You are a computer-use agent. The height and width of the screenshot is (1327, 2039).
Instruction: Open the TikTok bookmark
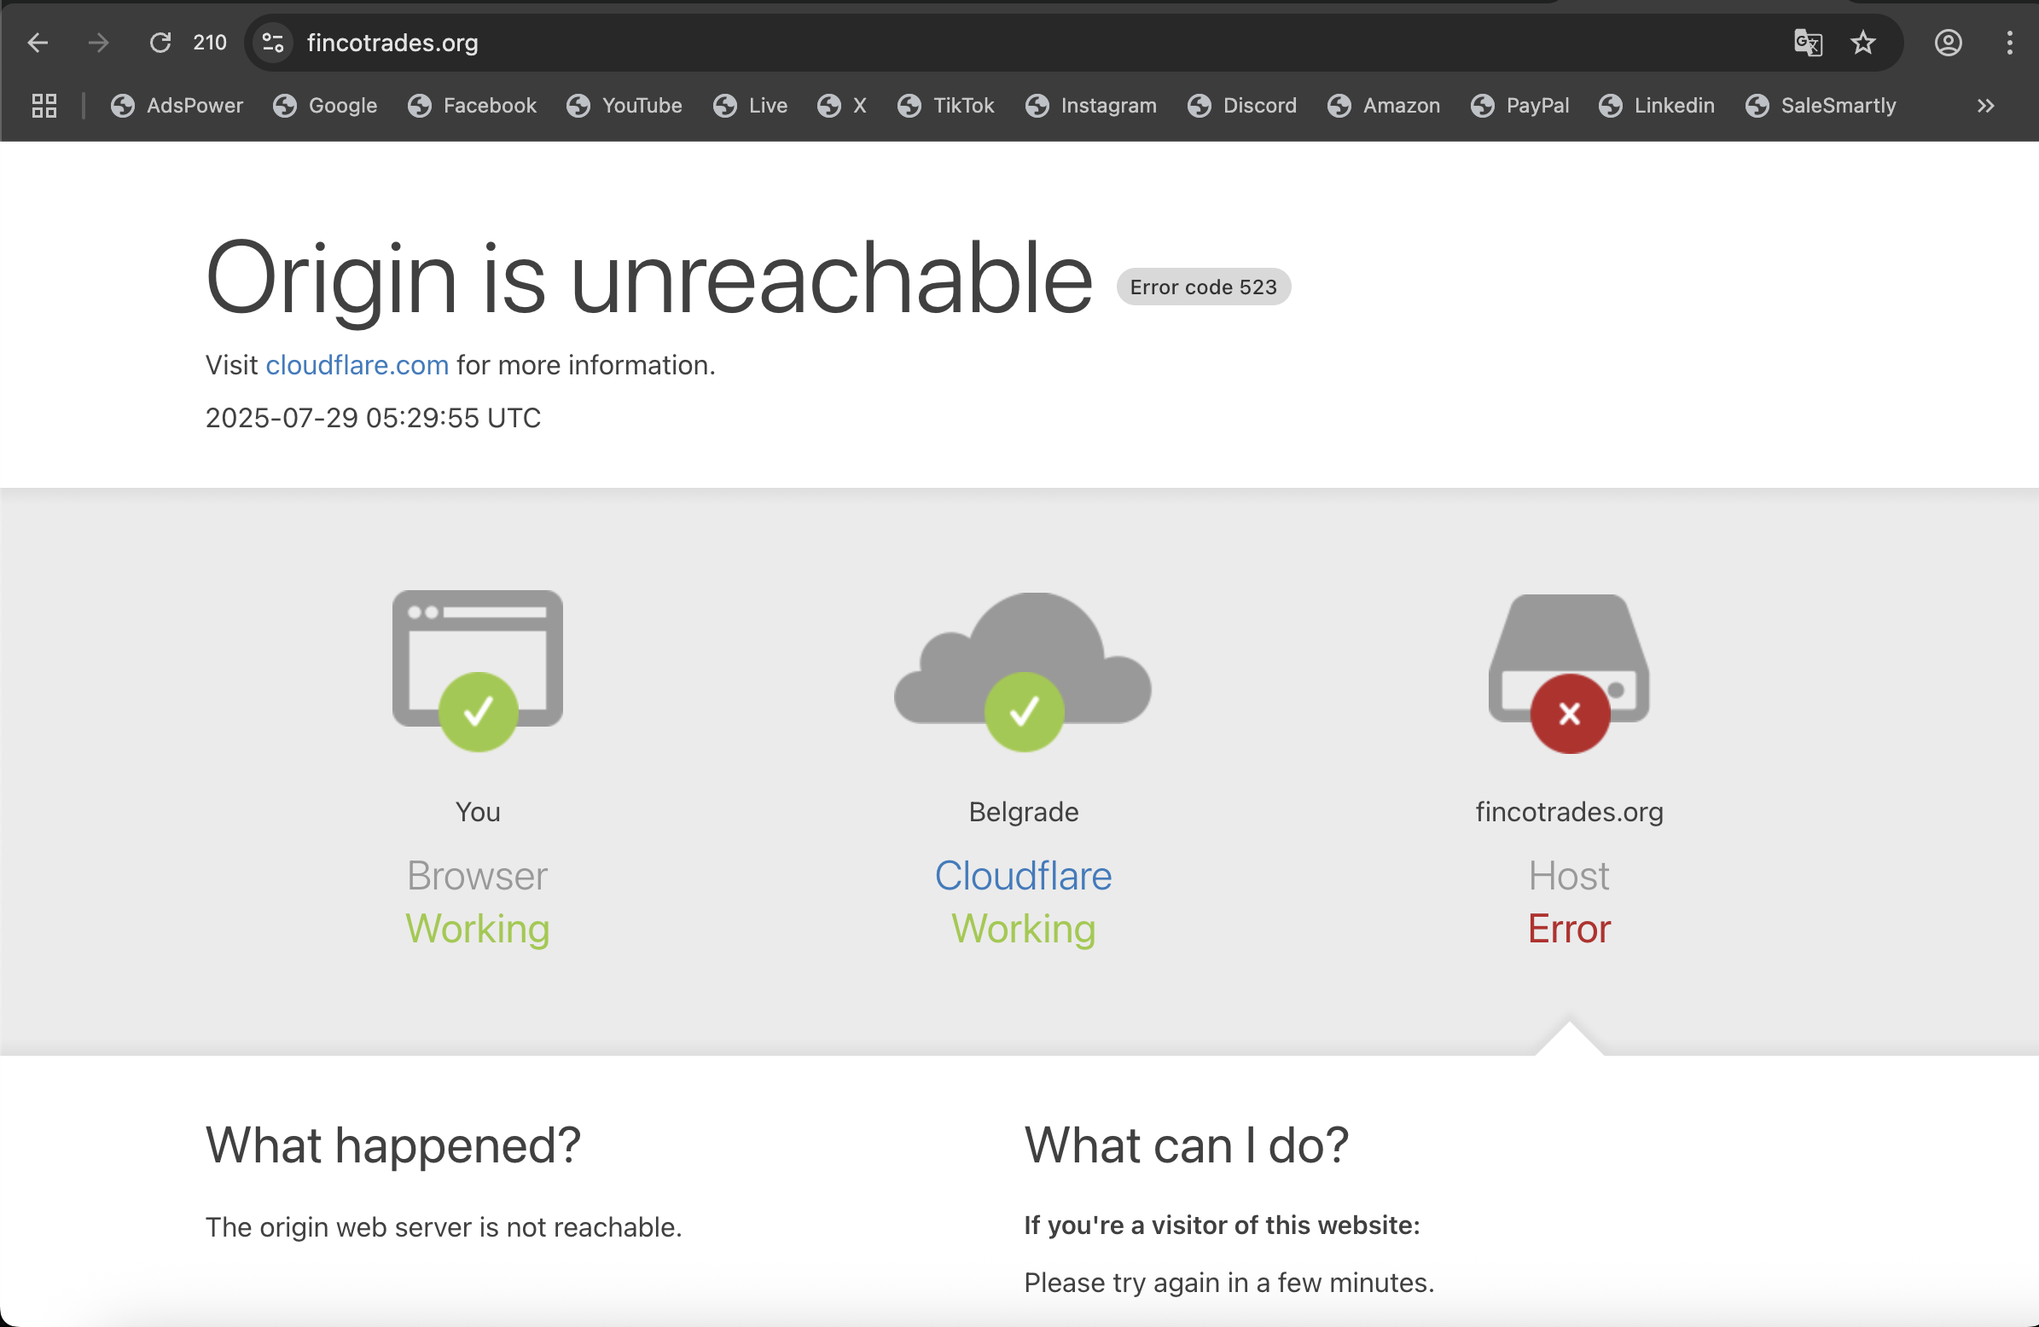[x=946, y=106]
